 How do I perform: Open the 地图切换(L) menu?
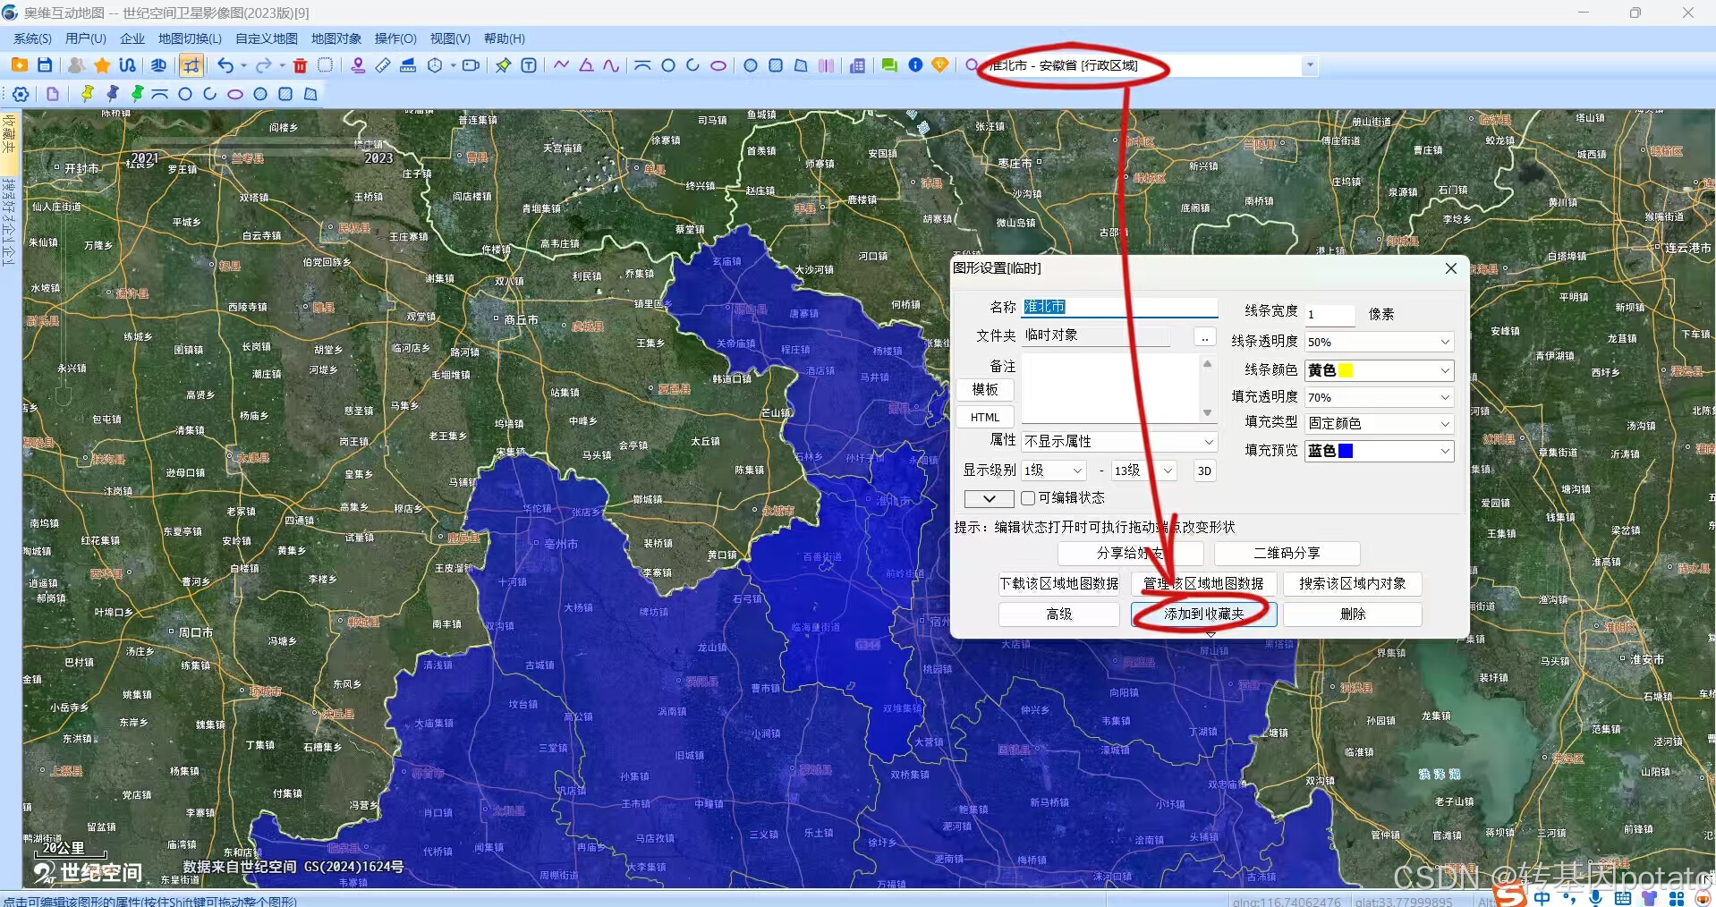click(190, 38)
